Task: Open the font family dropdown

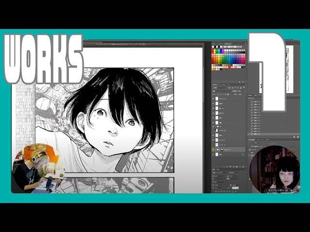Action: point(220,173)
